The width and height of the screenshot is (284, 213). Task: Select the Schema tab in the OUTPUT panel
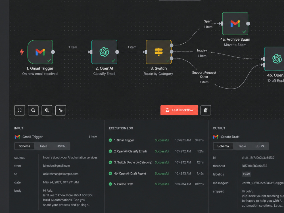[x=223, y=146]
